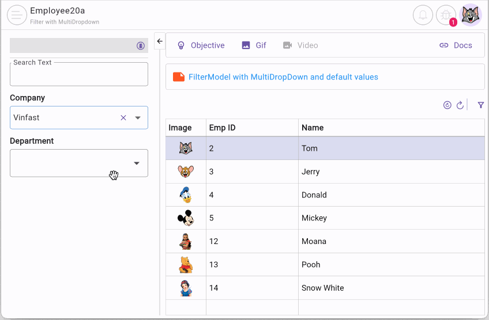
Task: Open the Docs link
Action: [456, 45]
